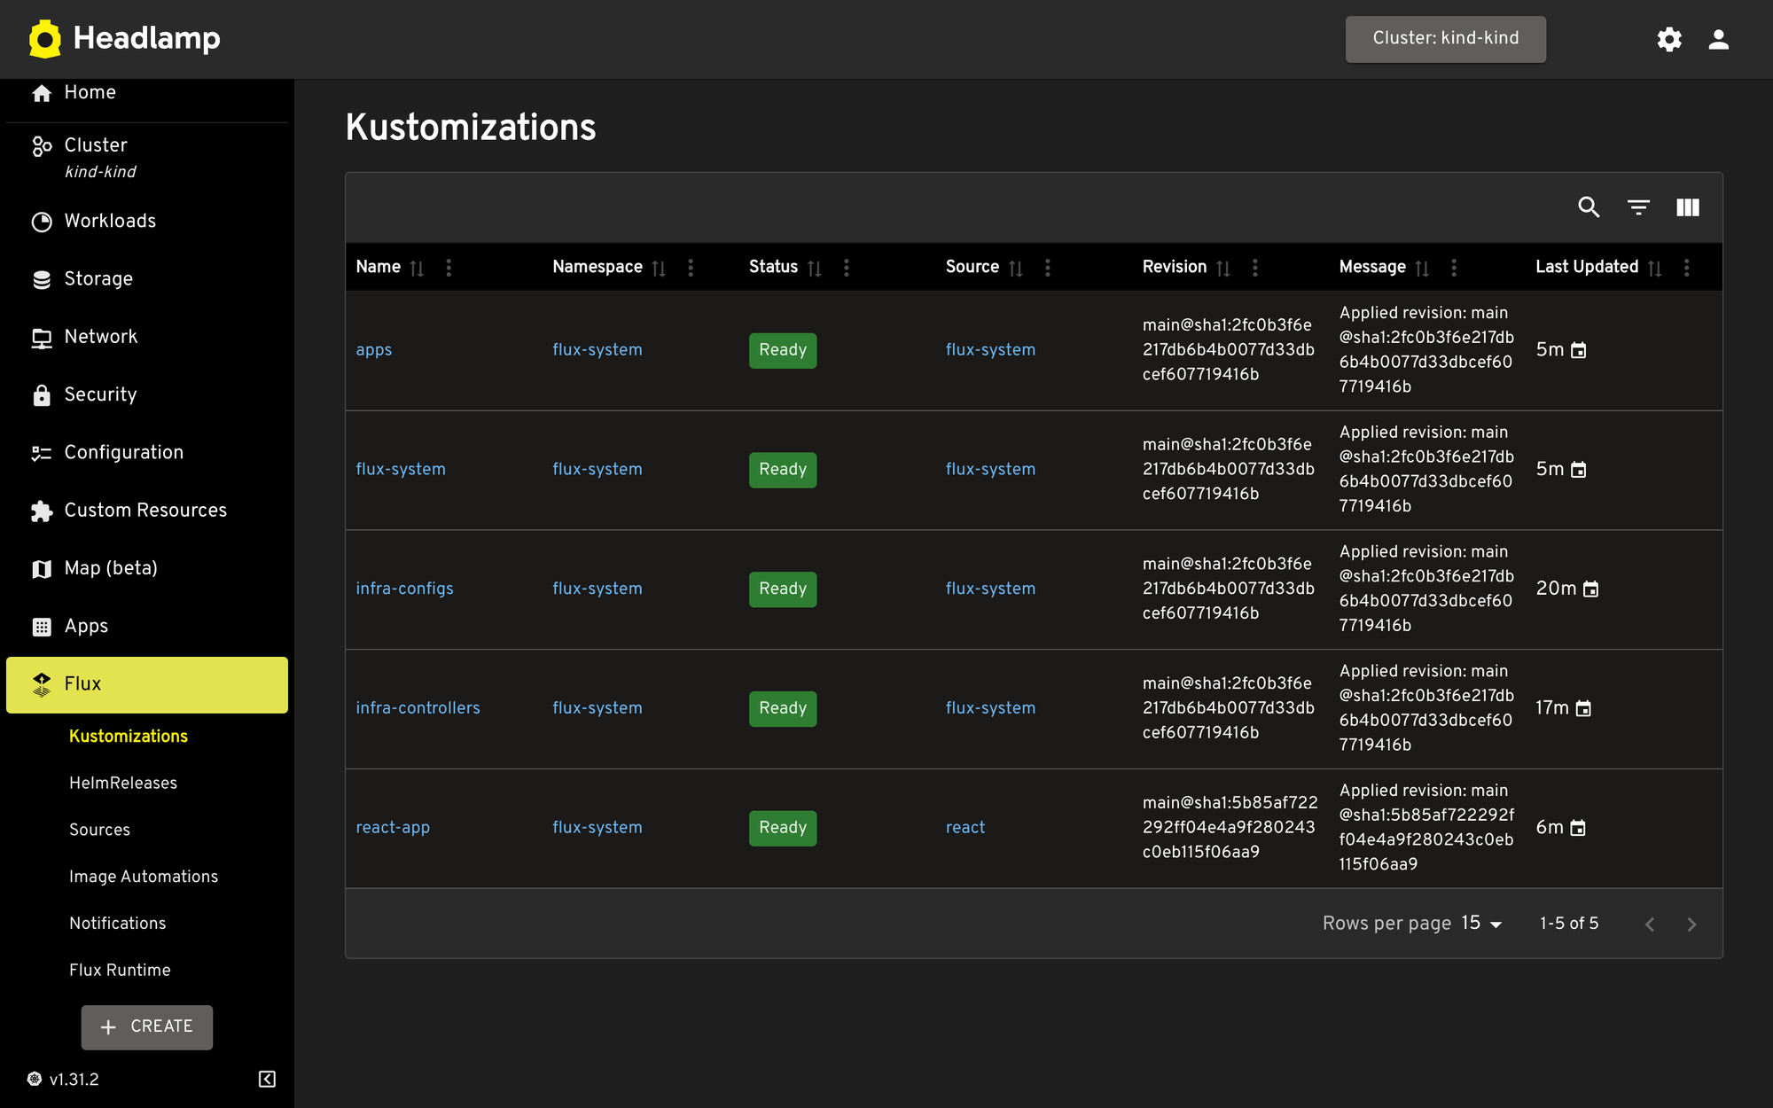Open Map (beta) view

pyautogui.click(x=147, y=568)
